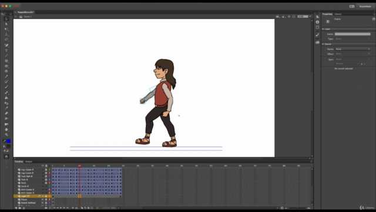Select the Eraser tool
This screenshot has width=376, height=212.
(x=6, y=113)
